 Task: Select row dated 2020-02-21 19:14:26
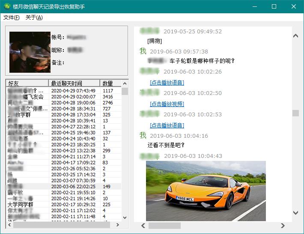point(64,198)
